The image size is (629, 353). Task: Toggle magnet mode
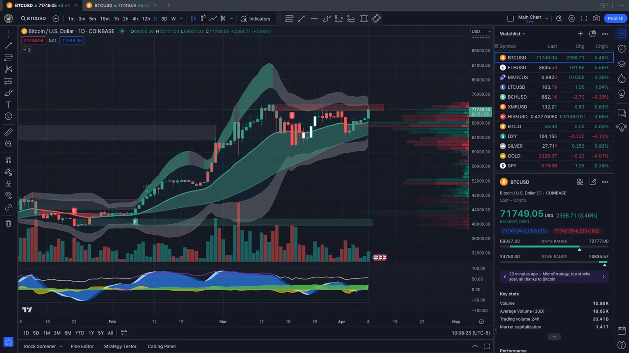[x=8, y=160]
